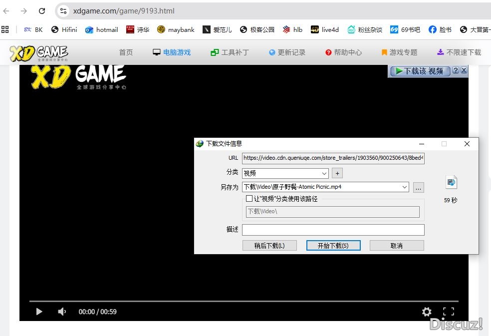Click the browser reload icon
The image size is (491, 336).
coord(42,11)
